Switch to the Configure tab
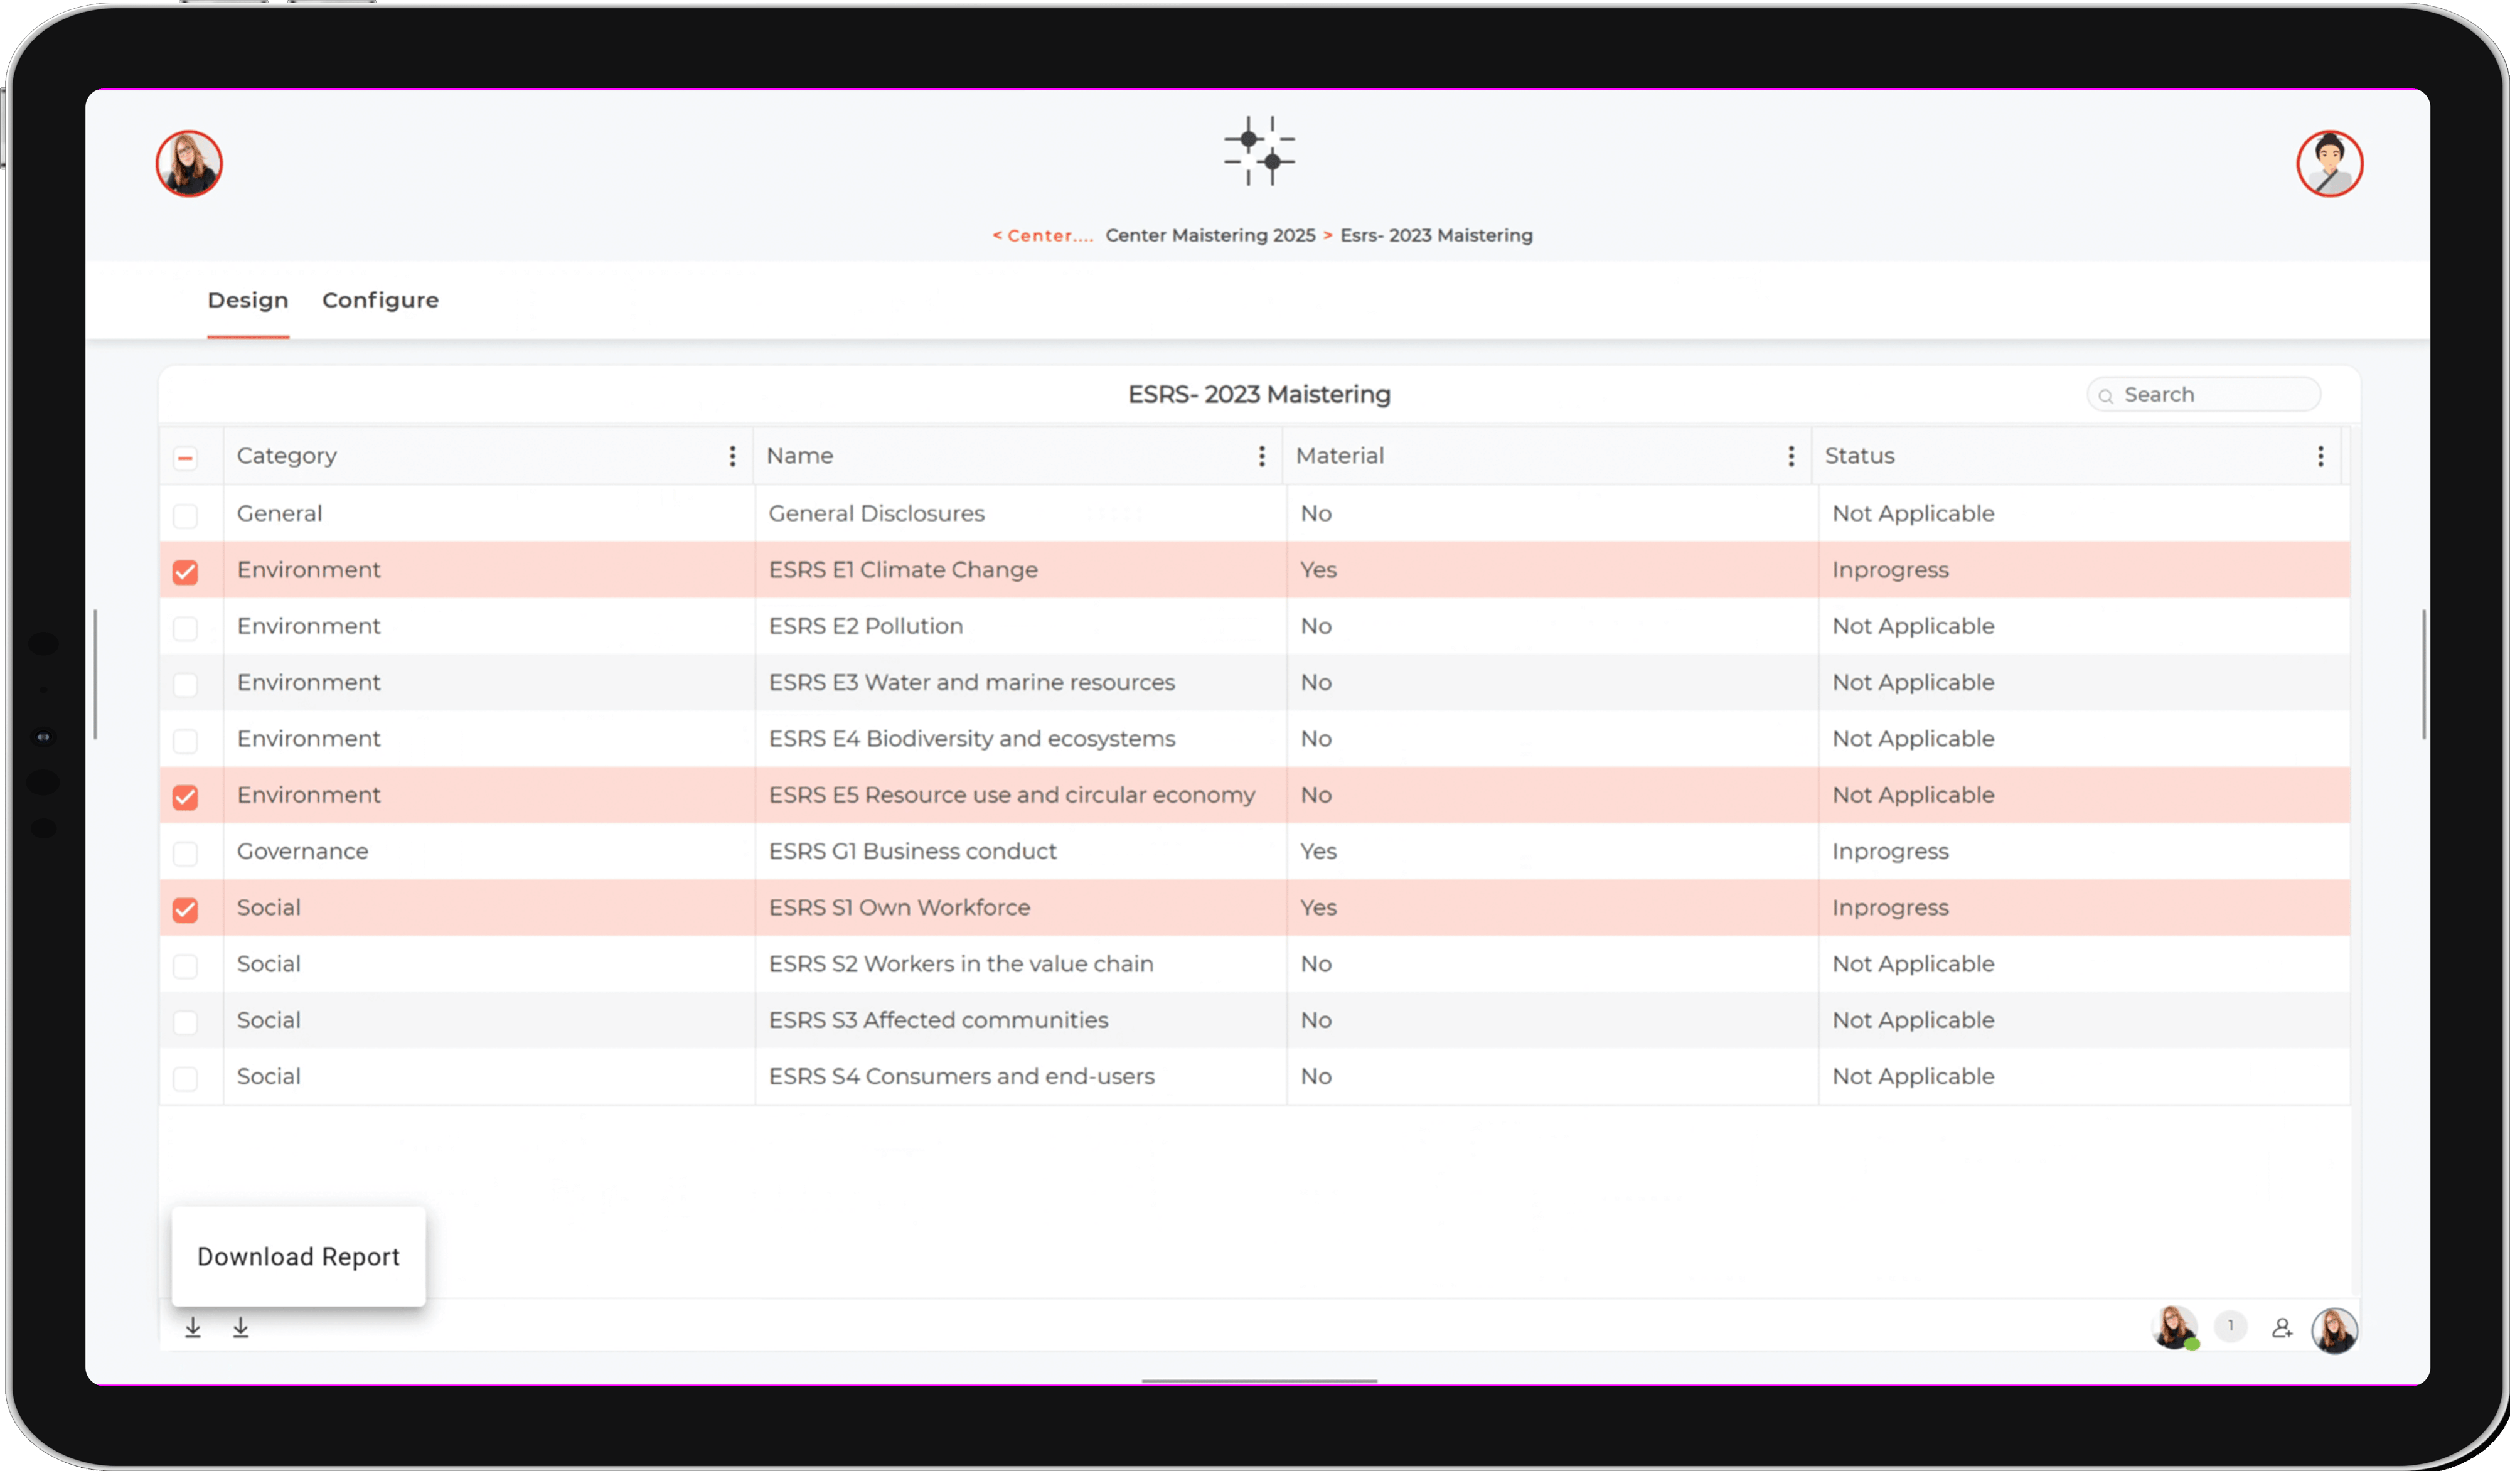The width and height of the screenshot is (2510, 1471). 380,300
